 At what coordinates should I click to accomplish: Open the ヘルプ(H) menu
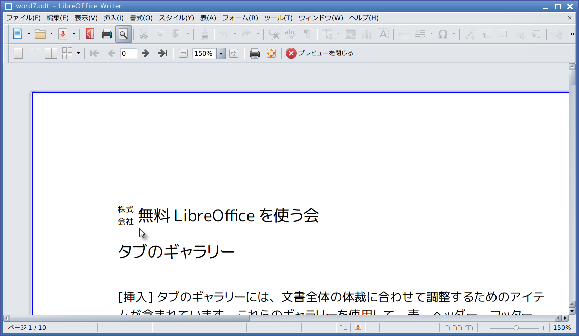click(x=363, y=18)
